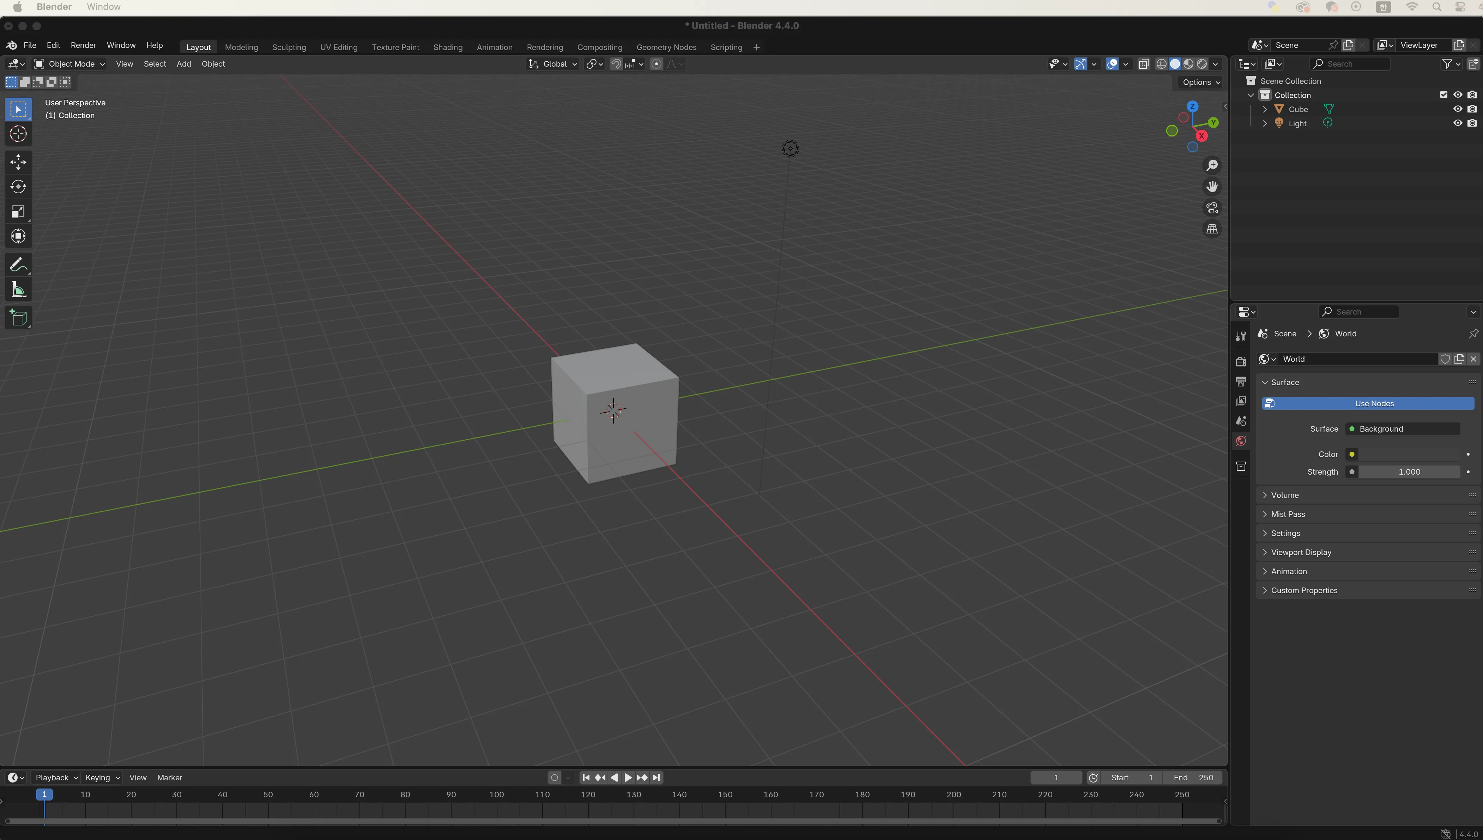The width and height of the screenshot is (1483, 840).
Task: Click the Strength value slider
Action: point(1409,472)
